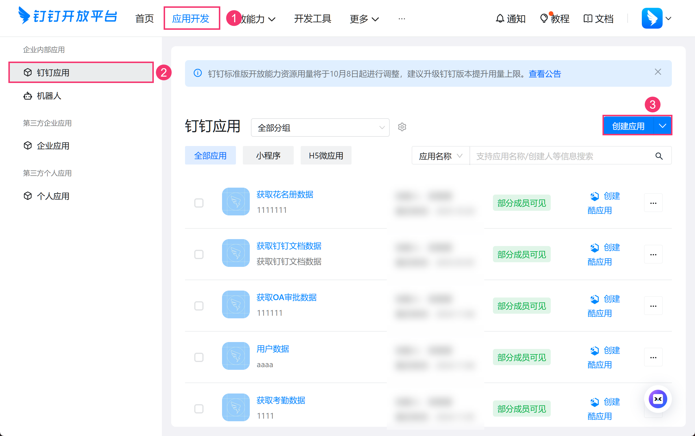Viewport: 695px width, 436px height.
Task: Check the box for 获取花名册数据
Action: tap(199, 203)
